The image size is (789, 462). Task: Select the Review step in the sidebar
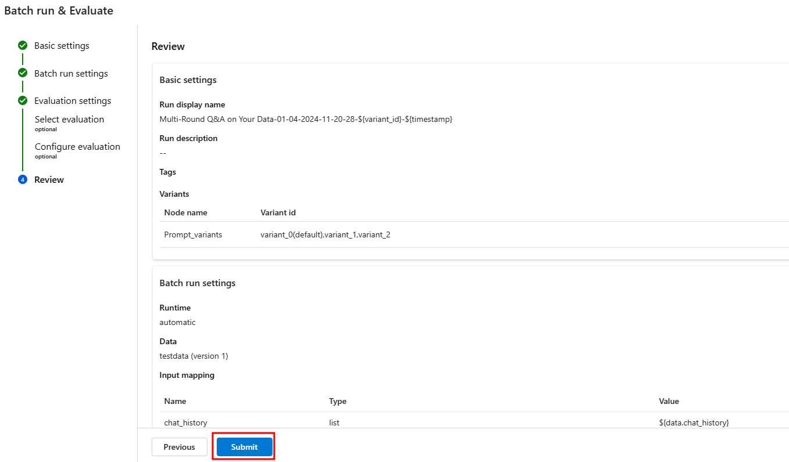[49, 179]
